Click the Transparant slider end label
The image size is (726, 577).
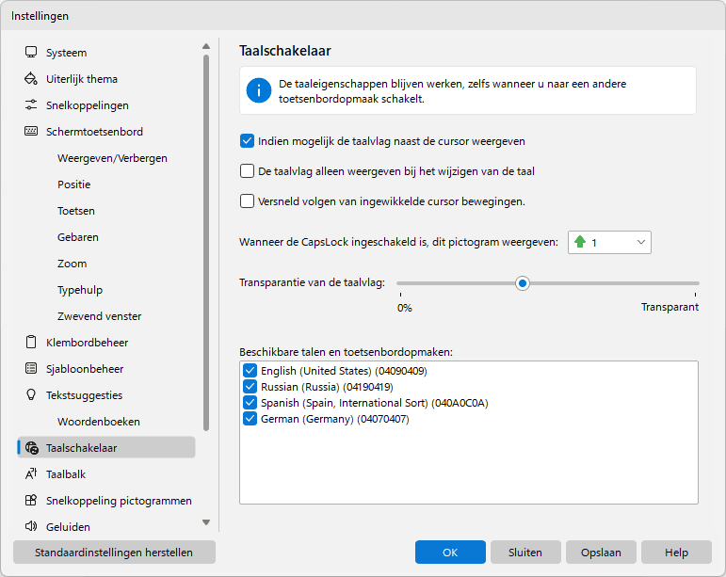(x=670, y=307)
